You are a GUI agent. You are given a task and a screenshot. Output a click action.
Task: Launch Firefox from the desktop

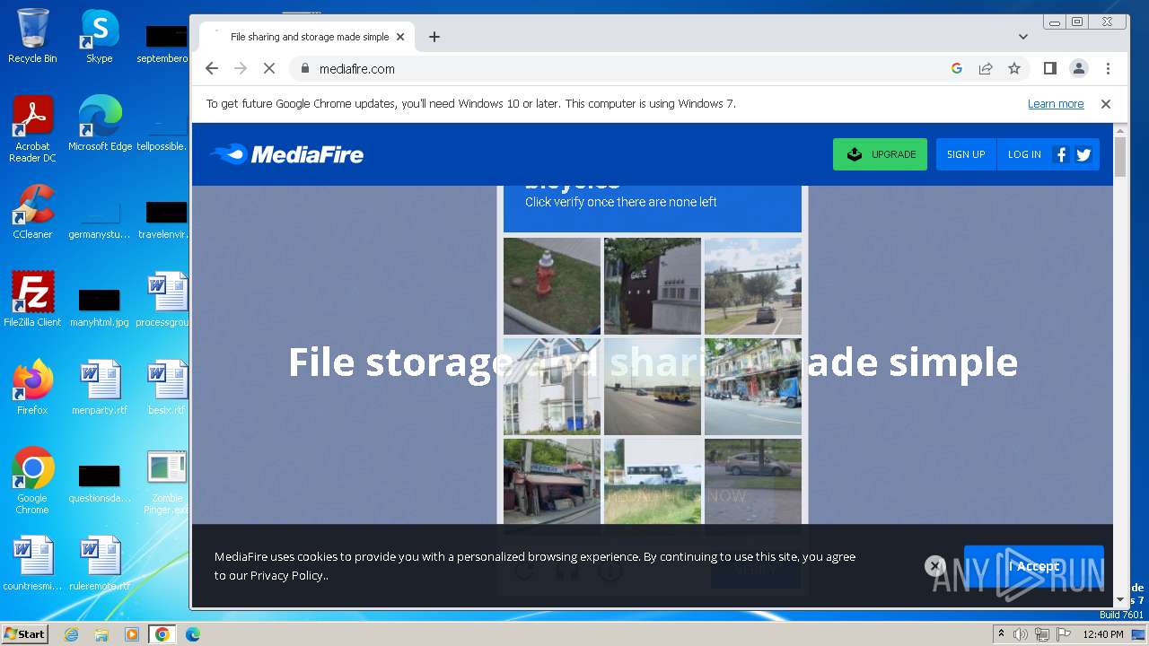click(32, 388)
